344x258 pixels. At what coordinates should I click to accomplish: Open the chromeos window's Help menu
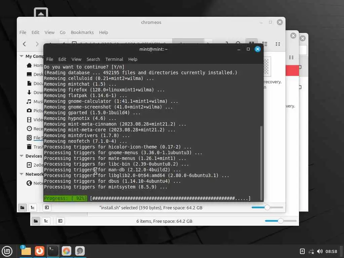103,33
